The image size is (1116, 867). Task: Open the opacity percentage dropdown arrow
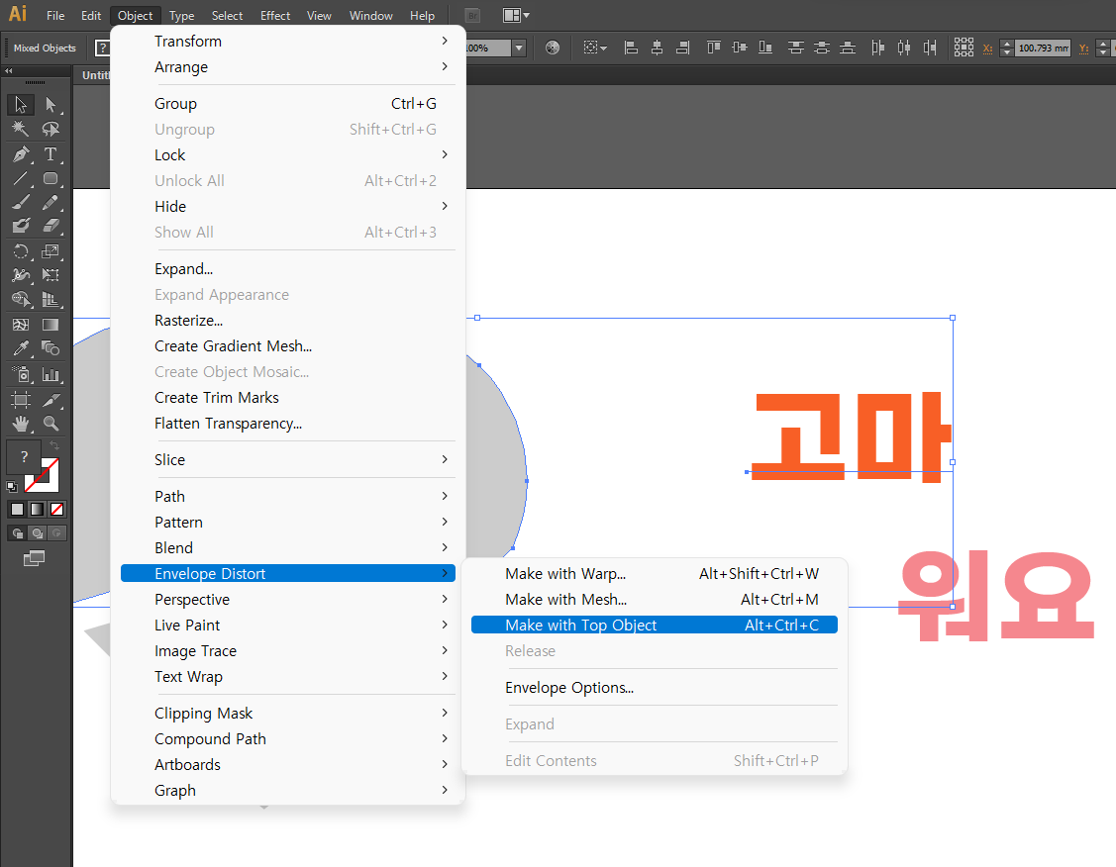[519, 48]
